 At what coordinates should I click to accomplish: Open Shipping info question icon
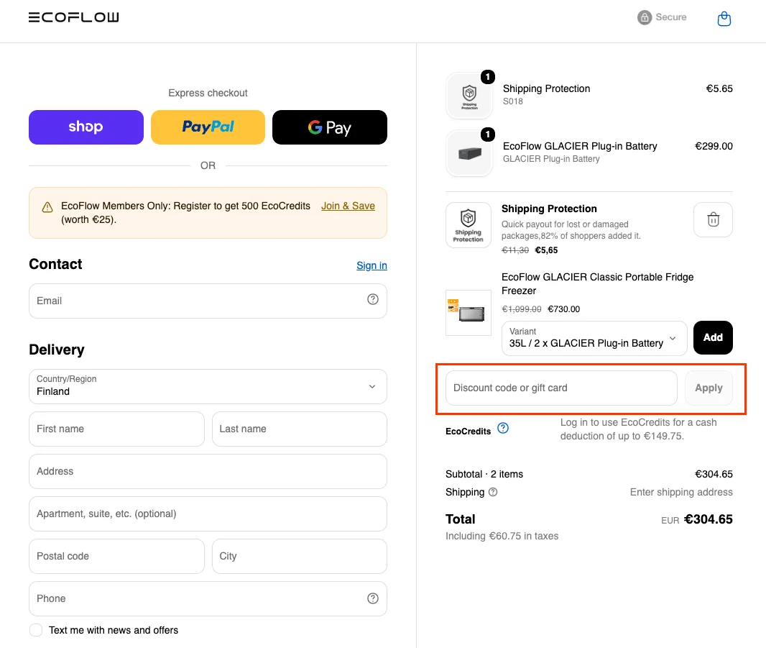click(493, 492)
